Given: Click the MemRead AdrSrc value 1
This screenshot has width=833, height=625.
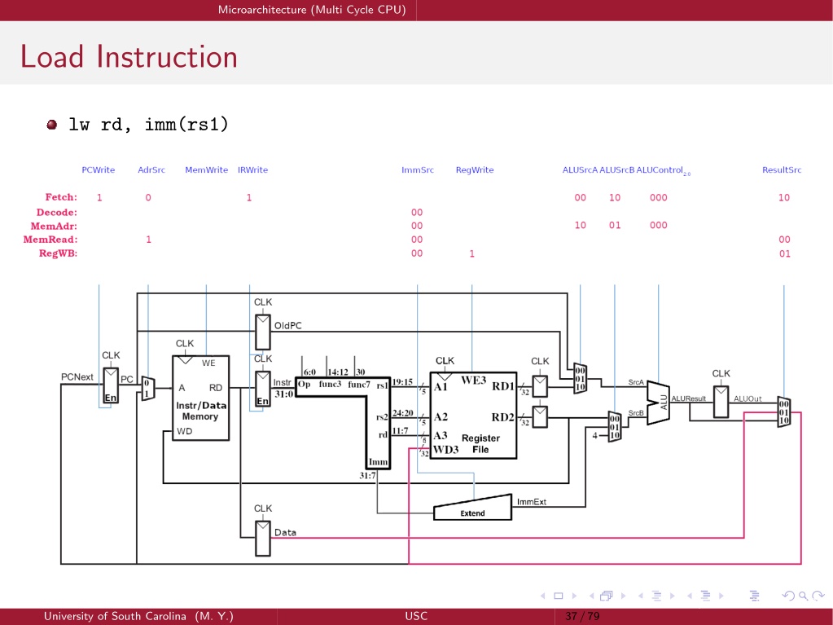Looking at the screenshot, I should [x=149, y=240].
